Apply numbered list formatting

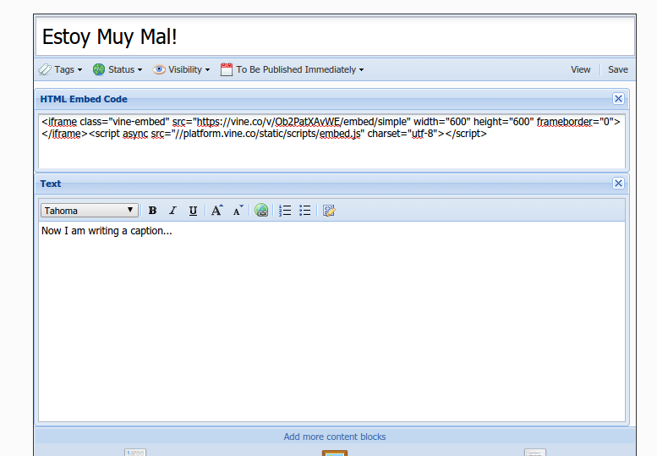pos(285,211)
